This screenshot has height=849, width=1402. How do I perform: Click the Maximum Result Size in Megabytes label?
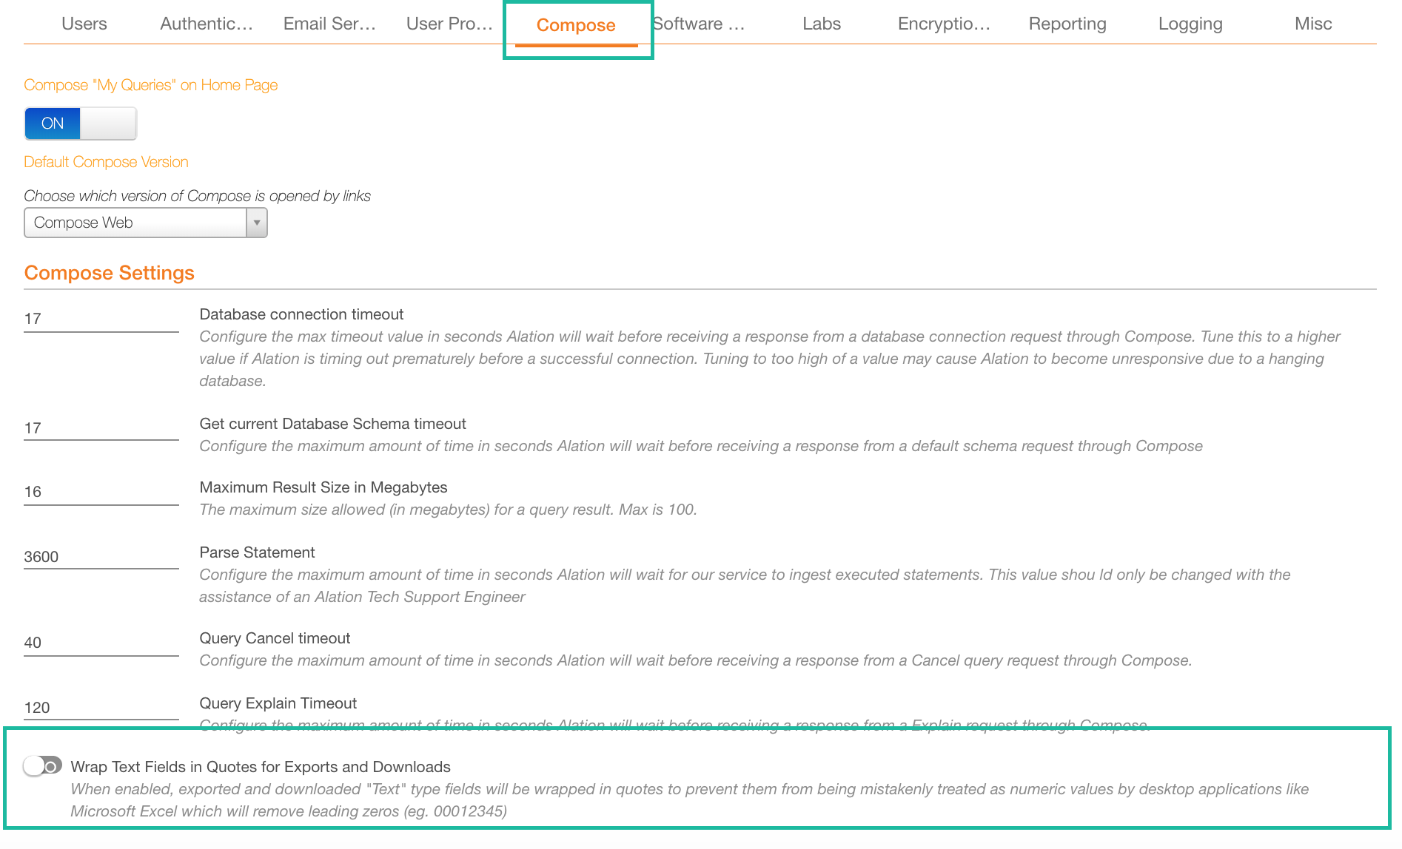[323, 487]
